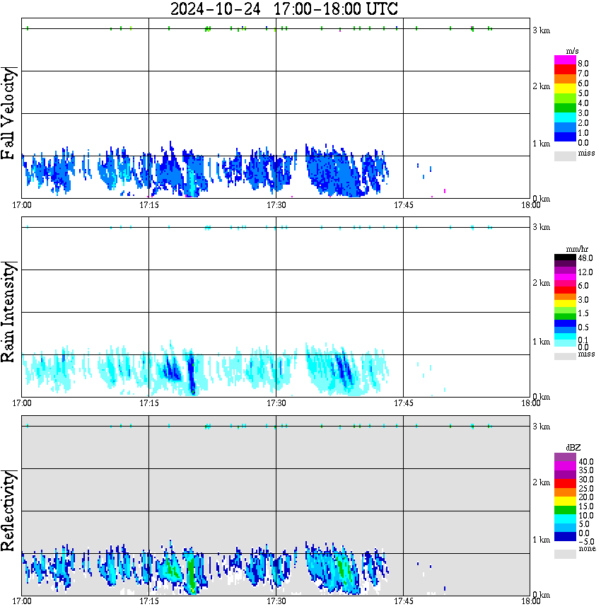This screenshot has width=601, height=614.
Task: Click the 17:15 time marker under Fall Velocity
Action: (x=148, y=205)
